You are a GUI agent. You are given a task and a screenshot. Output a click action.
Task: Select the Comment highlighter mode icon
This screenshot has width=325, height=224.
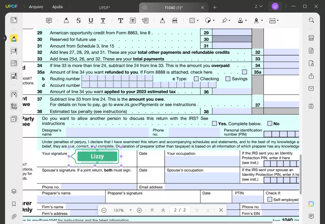pyautogui.click(x=14, y=38)
